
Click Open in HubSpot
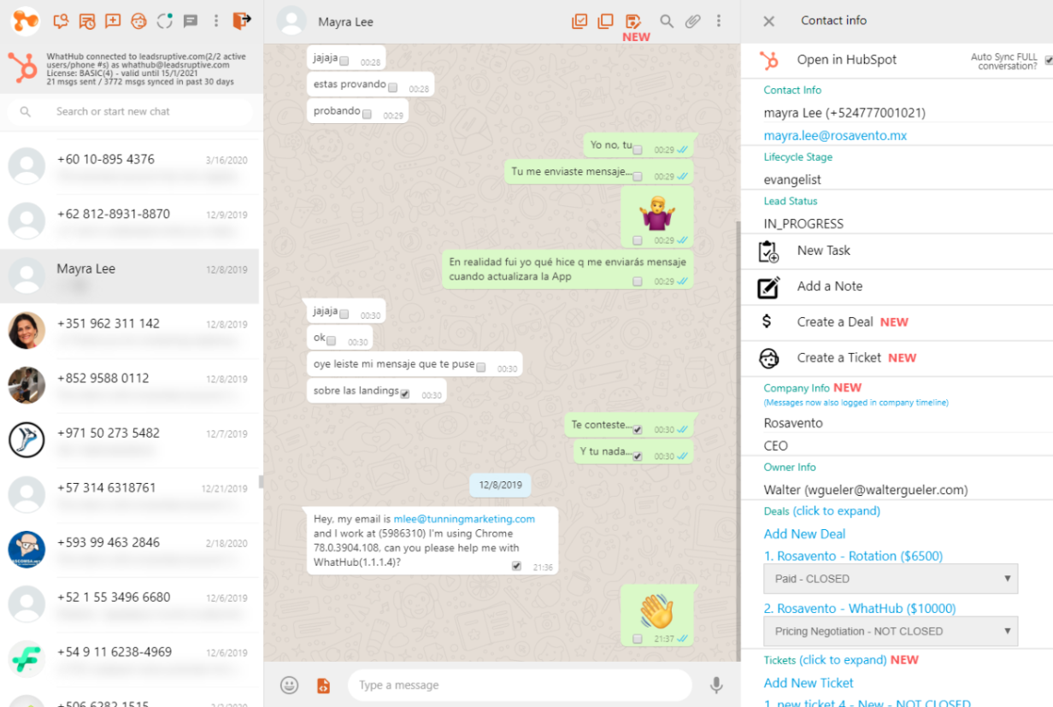[847, 60]
